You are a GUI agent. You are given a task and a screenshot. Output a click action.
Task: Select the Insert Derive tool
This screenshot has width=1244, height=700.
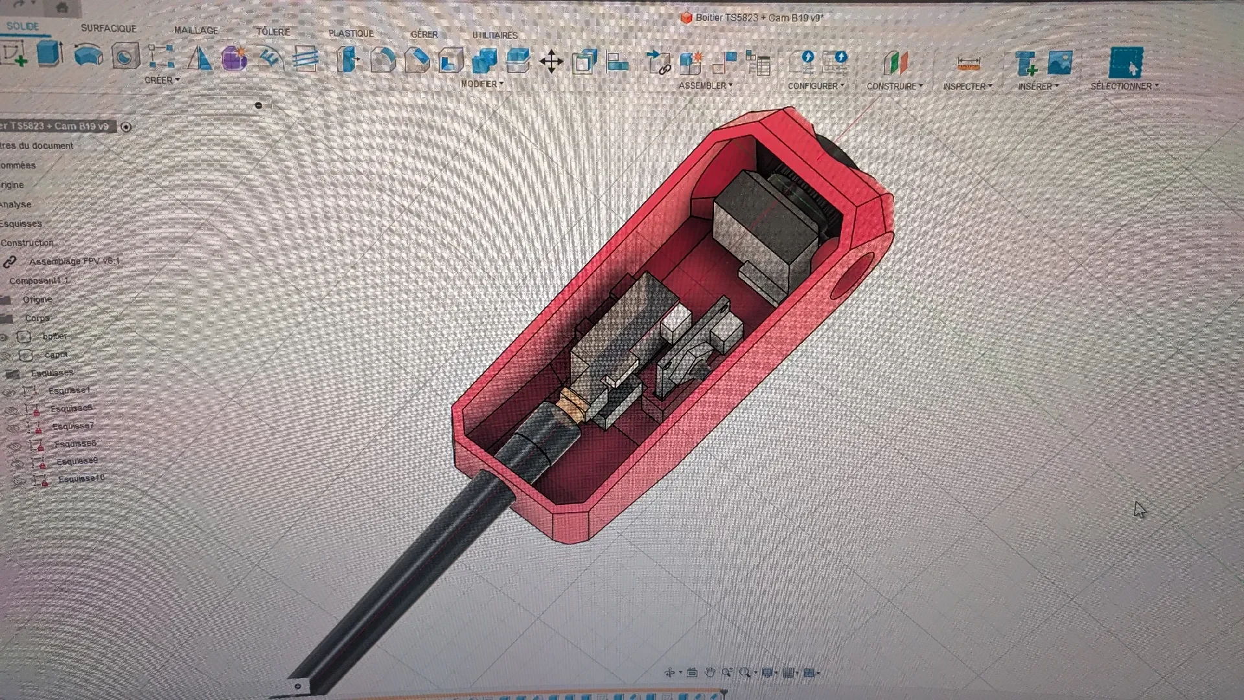pyautogui.click(x=1026, y=64)
